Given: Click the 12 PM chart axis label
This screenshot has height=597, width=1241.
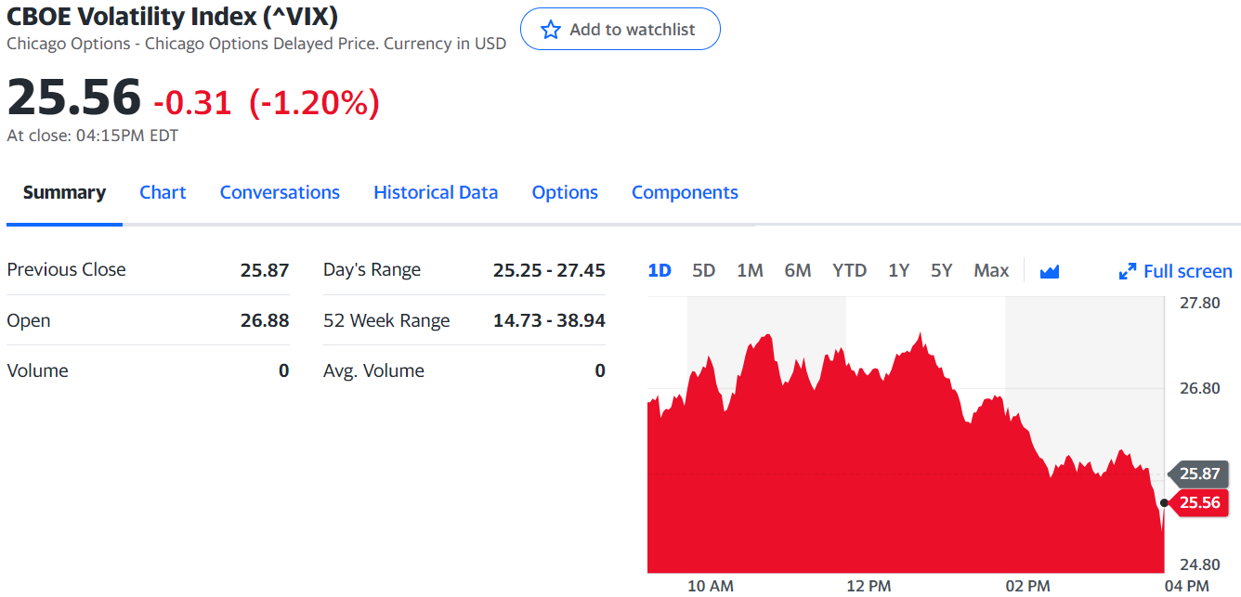Looking at the screenshot, I should point(869,585).
